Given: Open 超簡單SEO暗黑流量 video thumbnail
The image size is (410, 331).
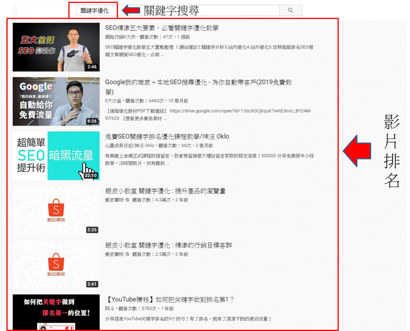Looking at the screenshot, I should (56, 156).
